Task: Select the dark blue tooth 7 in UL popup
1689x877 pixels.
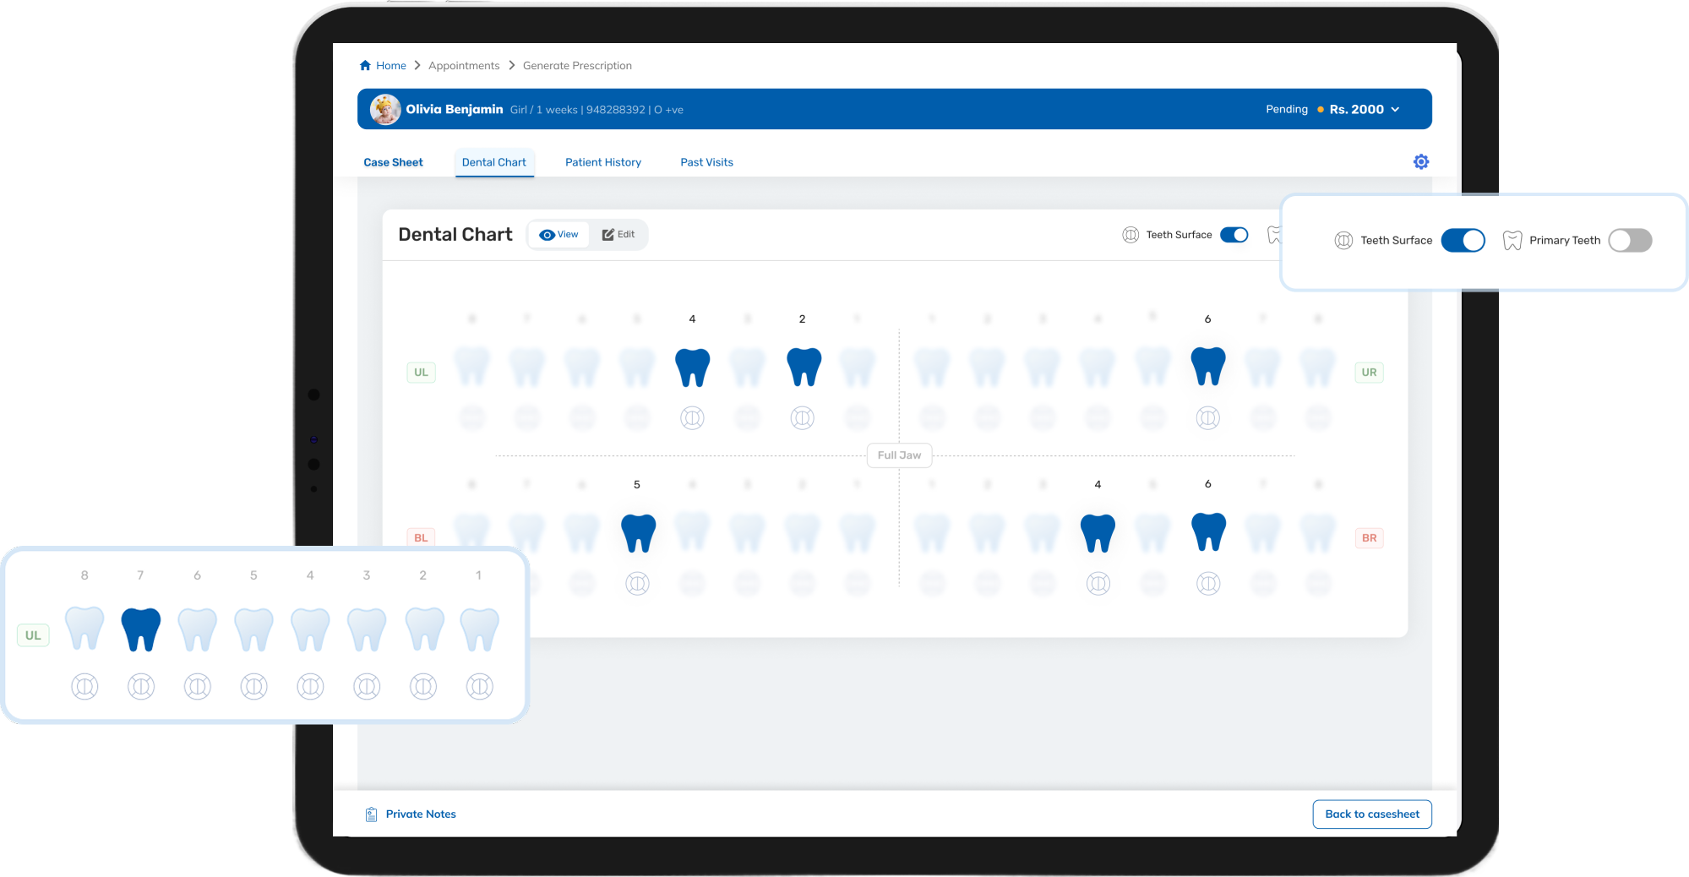Action: (x=140, y=629)
